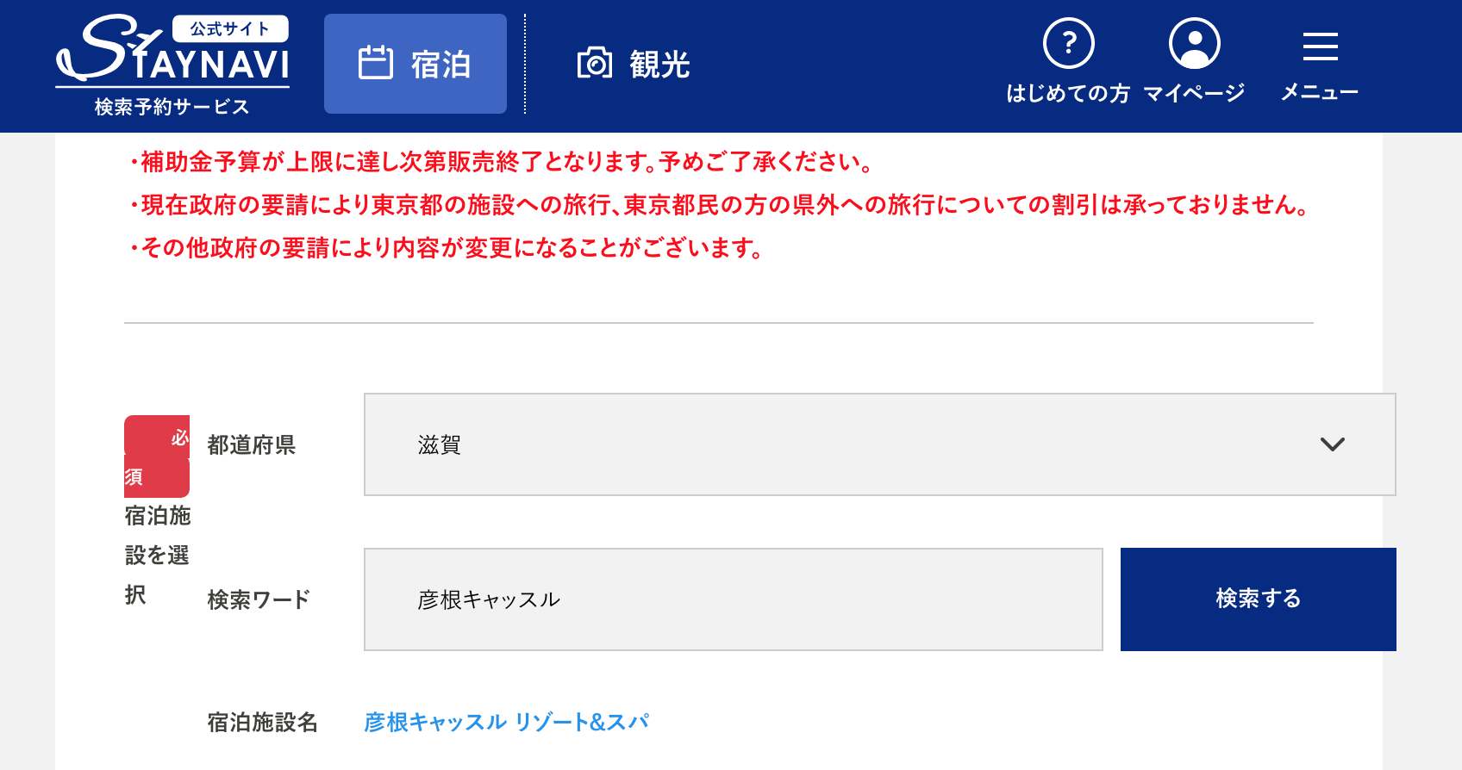The width and height of the screenshot is (1462, 770).
Task: Click the camera icon for 観光
Action: point(595,63)
